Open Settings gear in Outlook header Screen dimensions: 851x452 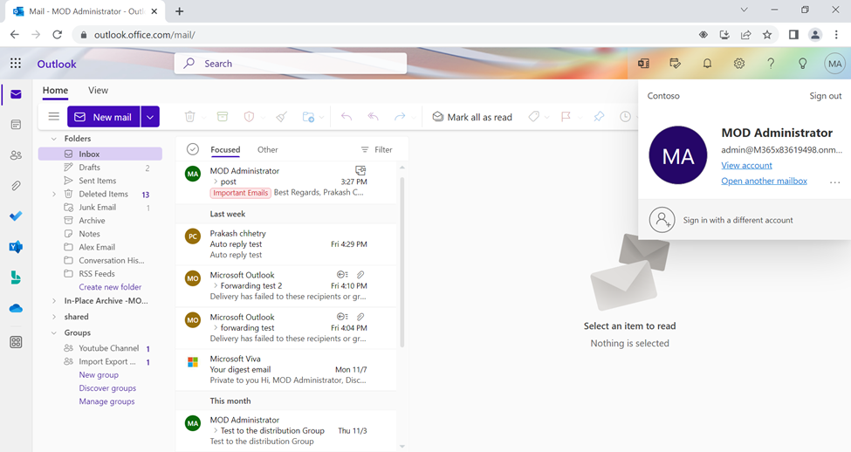[738, 64]
